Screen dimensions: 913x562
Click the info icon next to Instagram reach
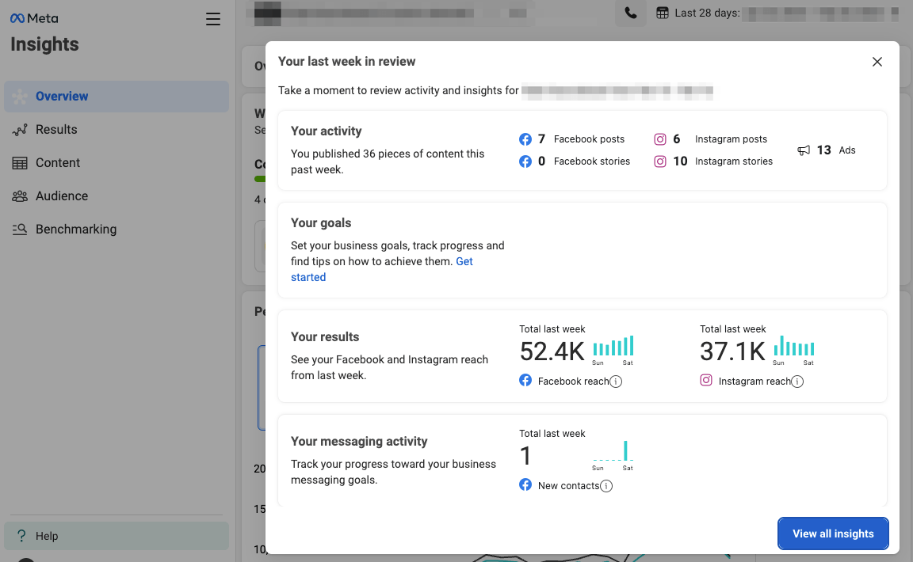pos(796,381)
